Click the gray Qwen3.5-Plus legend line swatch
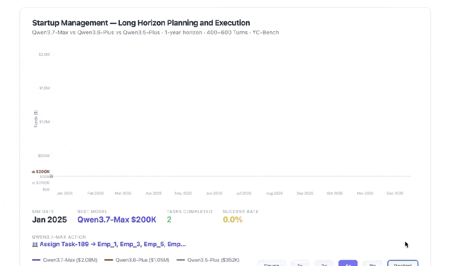 (181, 260)
